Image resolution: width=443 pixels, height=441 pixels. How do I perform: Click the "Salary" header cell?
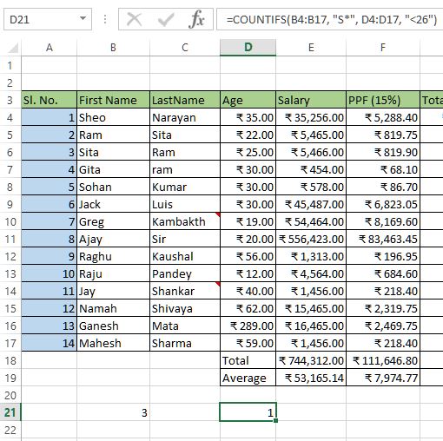pos(311,100)
